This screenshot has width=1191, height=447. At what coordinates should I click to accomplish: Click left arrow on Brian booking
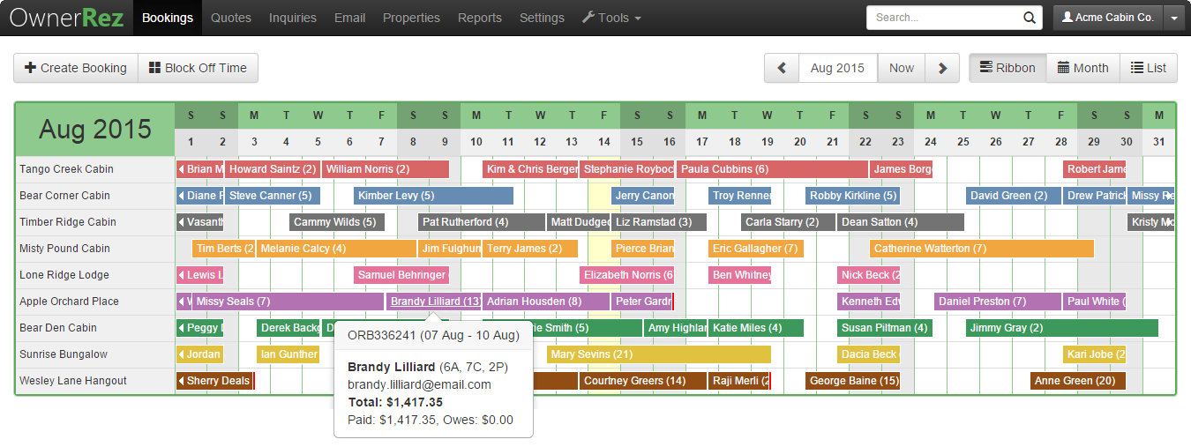tap(182, 169)
